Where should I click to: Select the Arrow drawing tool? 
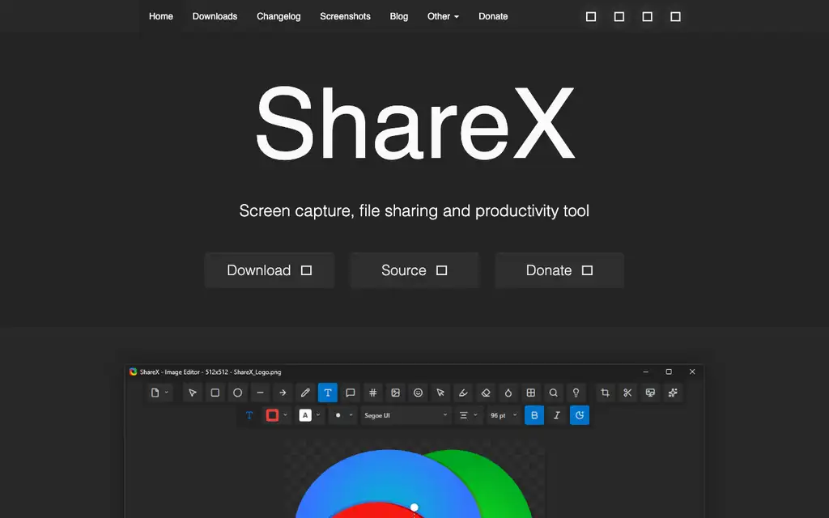(x=283, y=393)
